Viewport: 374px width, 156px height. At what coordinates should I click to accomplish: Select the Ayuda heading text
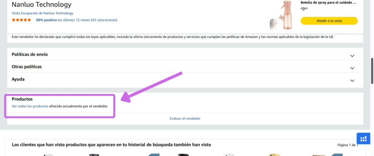click(18, 79)
